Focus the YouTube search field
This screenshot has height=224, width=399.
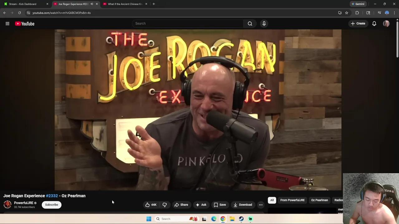[188, 24]
